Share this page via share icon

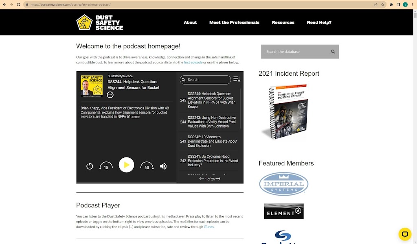[x=375, y=4]
